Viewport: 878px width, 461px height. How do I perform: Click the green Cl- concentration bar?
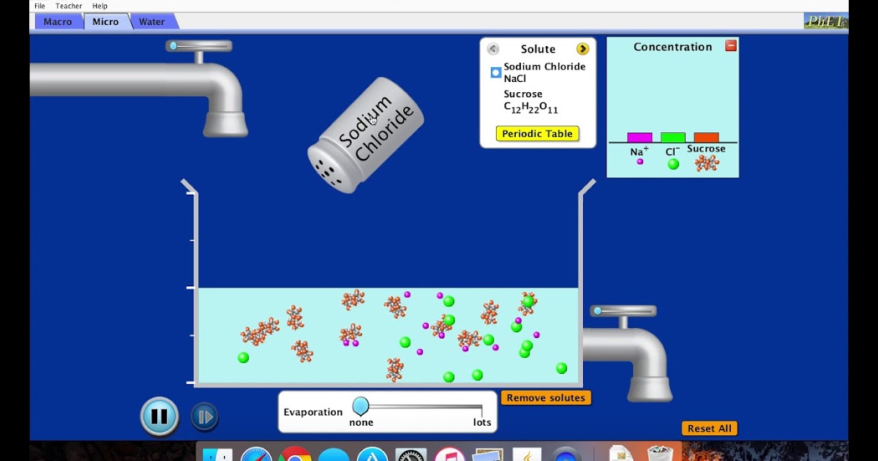[673, 138]
